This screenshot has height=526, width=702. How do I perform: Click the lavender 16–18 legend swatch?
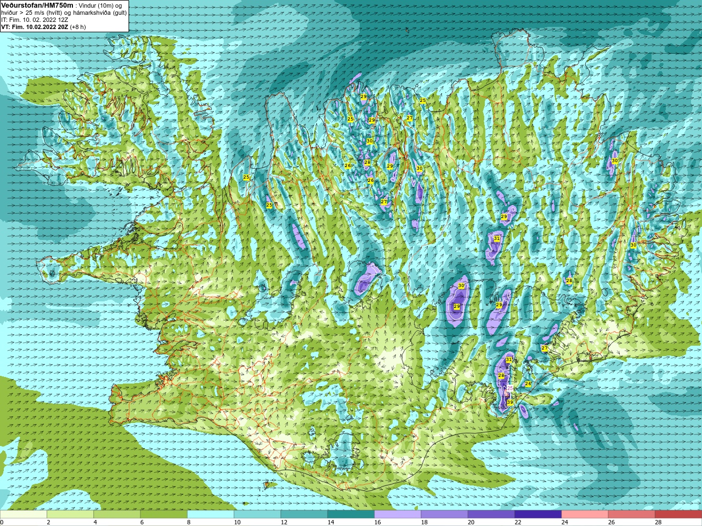click(398, 514)
